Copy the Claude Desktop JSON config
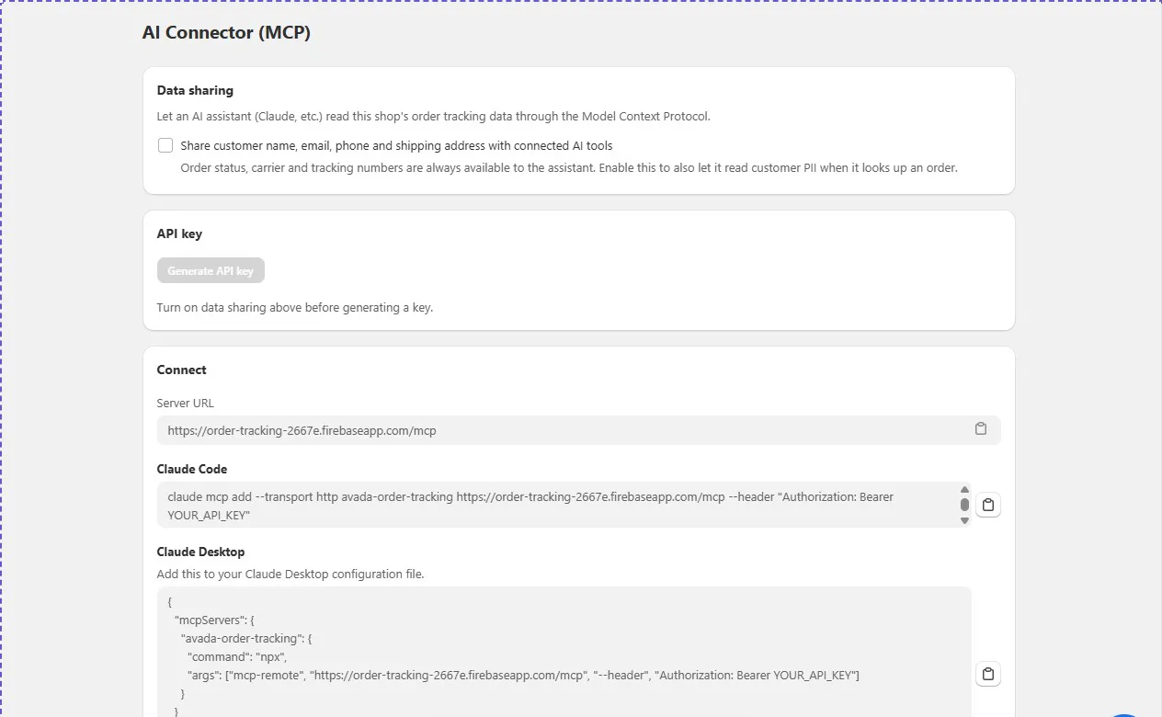 pyautogui.click(x=988, y=674)
